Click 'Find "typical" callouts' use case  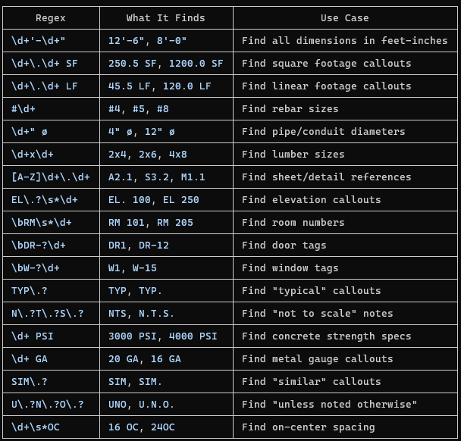(312, 290)
